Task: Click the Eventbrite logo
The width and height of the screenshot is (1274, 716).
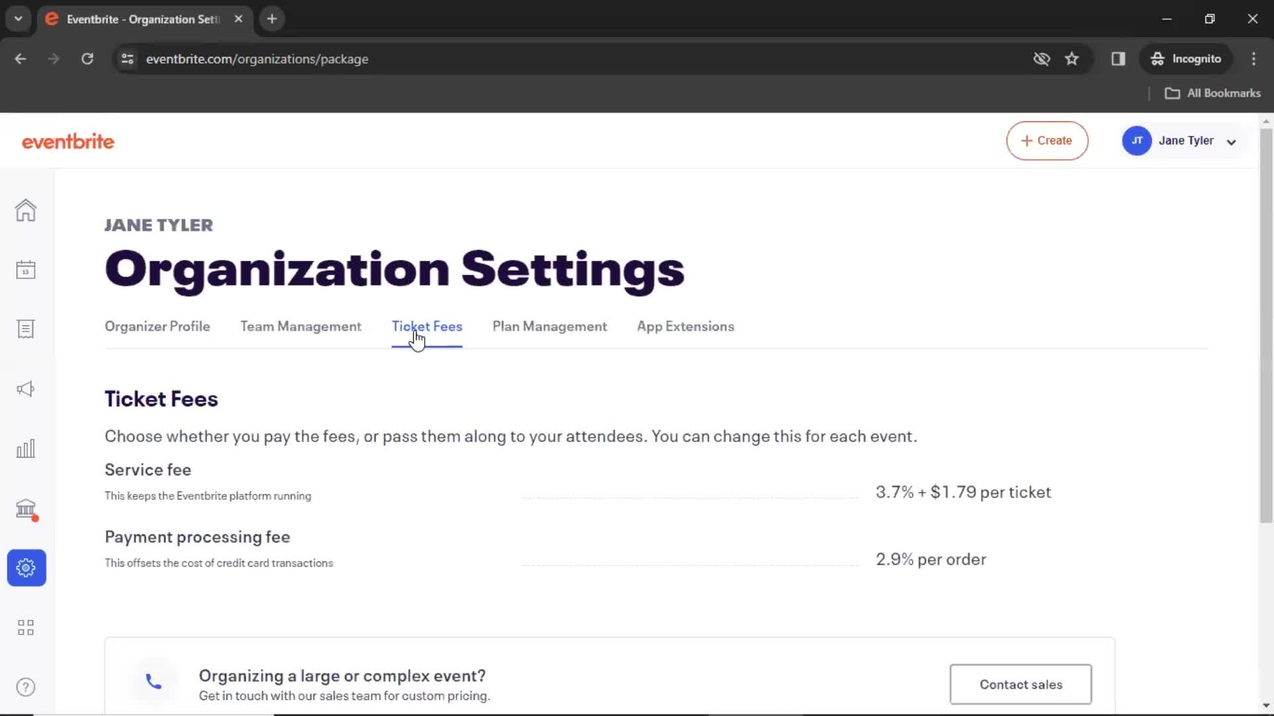Action: pyautogui.click(x=68, y=141)
